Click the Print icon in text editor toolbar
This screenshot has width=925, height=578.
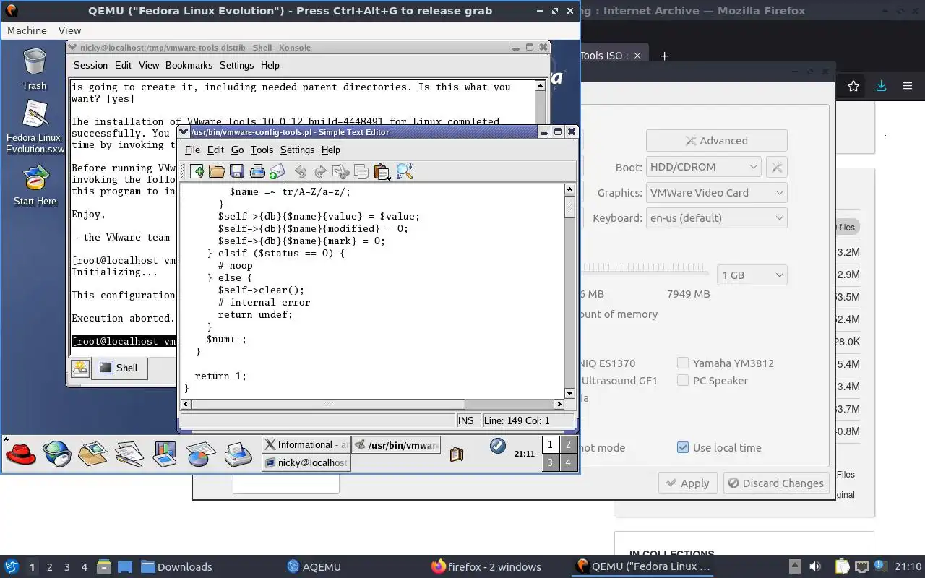click(257, 171)
